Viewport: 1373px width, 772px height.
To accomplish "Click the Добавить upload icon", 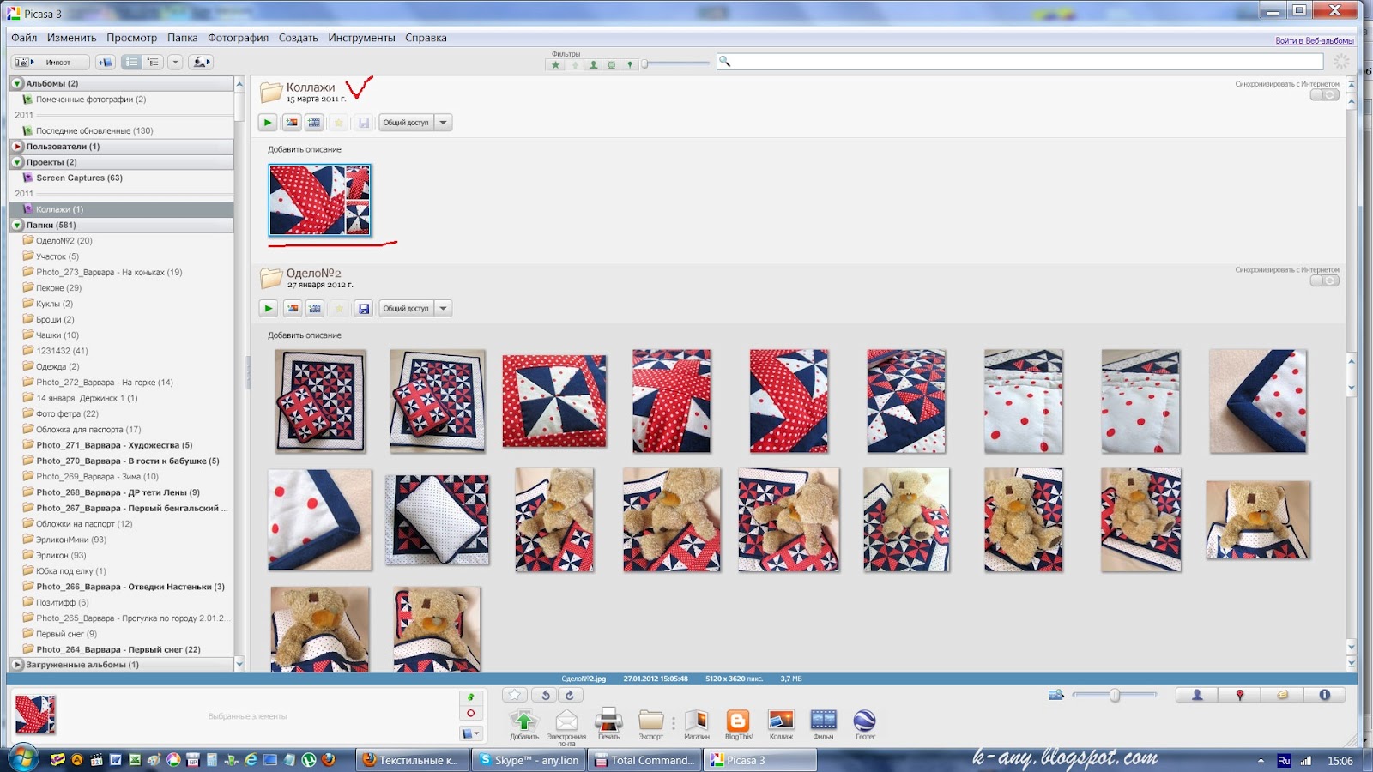I will pyautogui.click(x=524, y=722).
